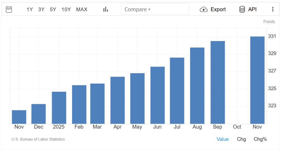This screenshot has width=282, height=153.
Task: Click the Compare + input field
Action: point(155,9)
